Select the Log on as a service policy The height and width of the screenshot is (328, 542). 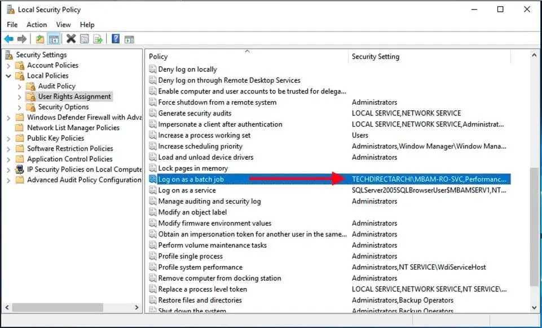pyautogui.click(x=187, y=190)
